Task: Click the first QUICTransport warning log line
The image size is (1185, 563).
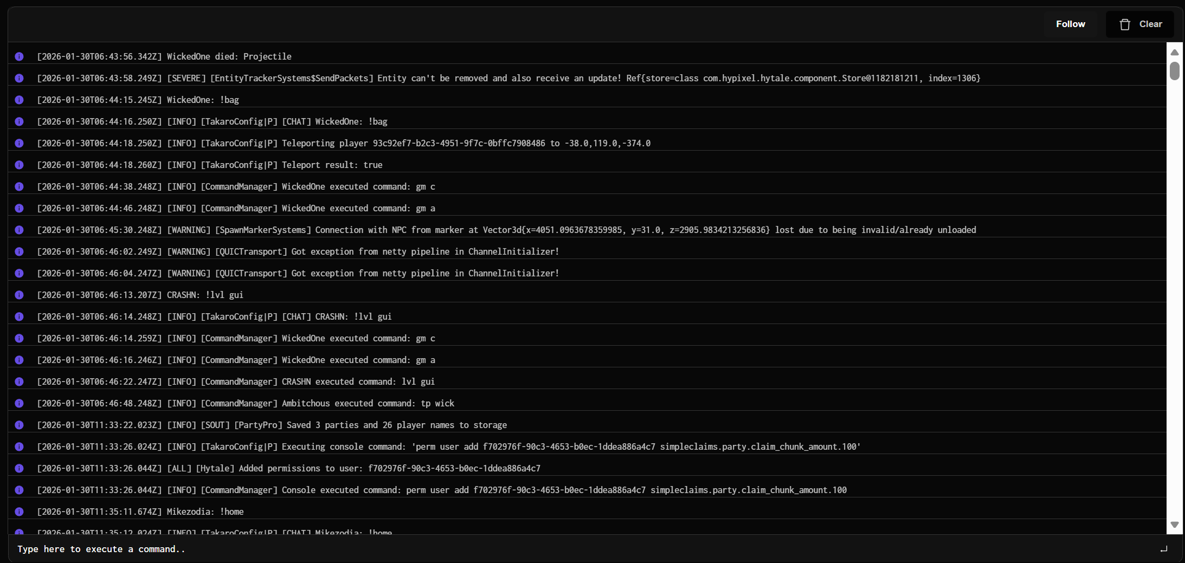Action: coord(298,251)
